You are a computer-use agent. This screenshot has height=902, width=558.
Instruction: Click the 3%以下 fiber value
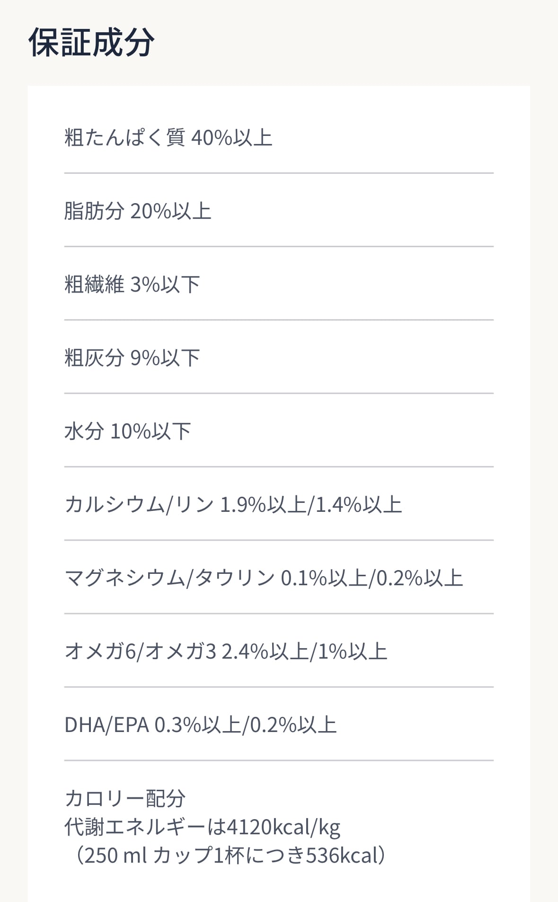165,285
